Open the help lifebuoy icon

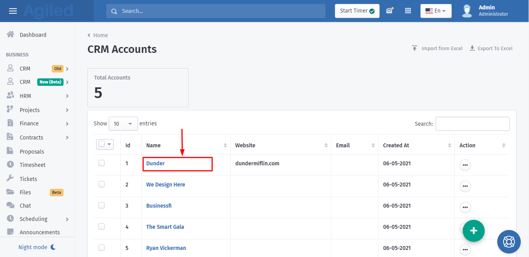tap(509, 242)
